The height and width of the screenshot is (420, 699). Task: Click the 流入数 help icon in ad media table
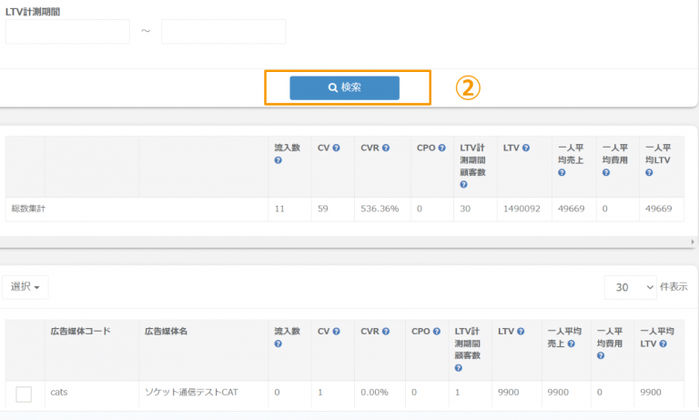(x=279, y=343)
